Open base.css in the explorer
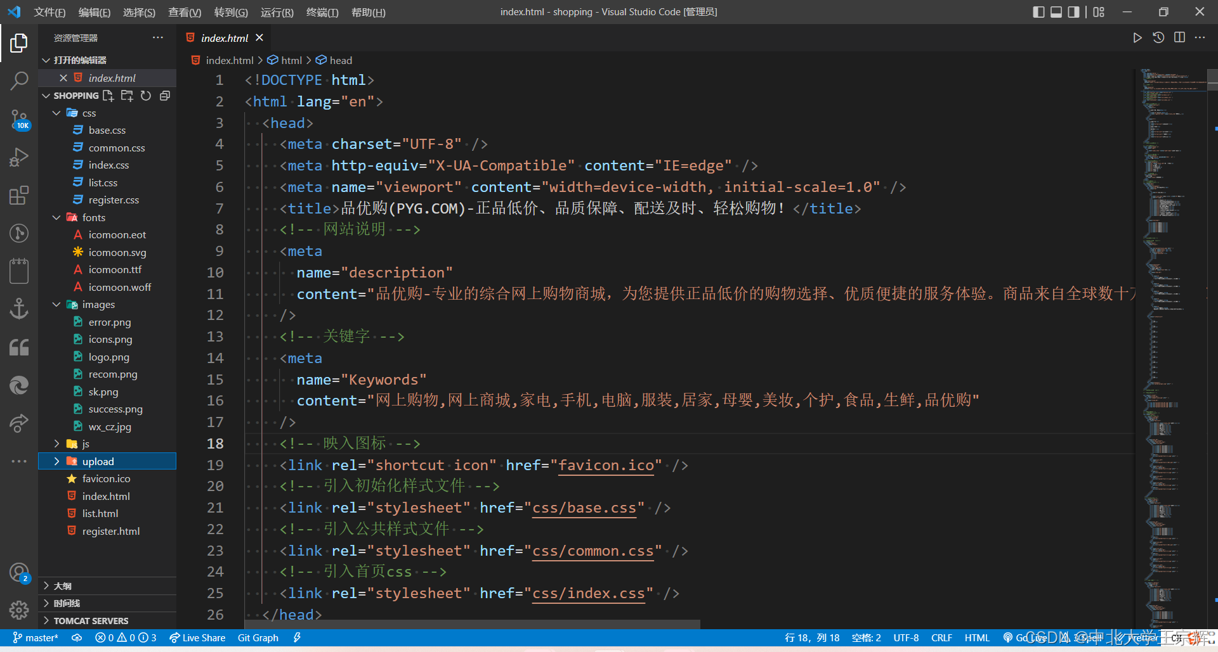Viewport: 1218px width, 652px height. (107, 131)
